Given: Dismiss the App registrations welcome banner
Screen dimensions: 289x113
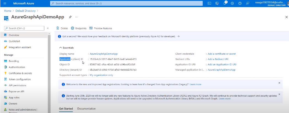Looking at the screenshot, I should pyautogui.click(x=279, y=83).
